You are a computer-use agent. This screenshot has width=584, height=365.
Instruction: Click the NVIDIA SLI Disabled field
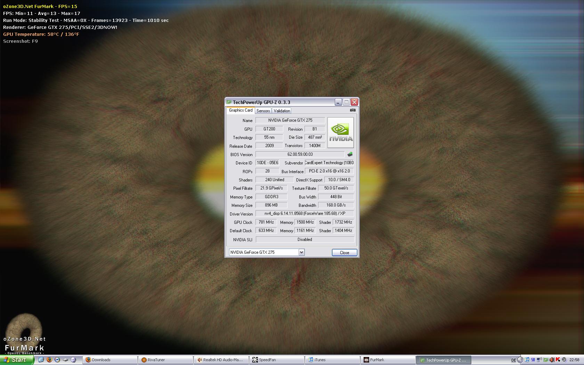(305, 240)
